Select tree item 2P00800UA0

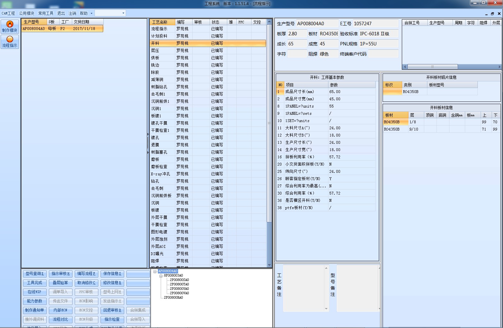(x=179, y=289)
